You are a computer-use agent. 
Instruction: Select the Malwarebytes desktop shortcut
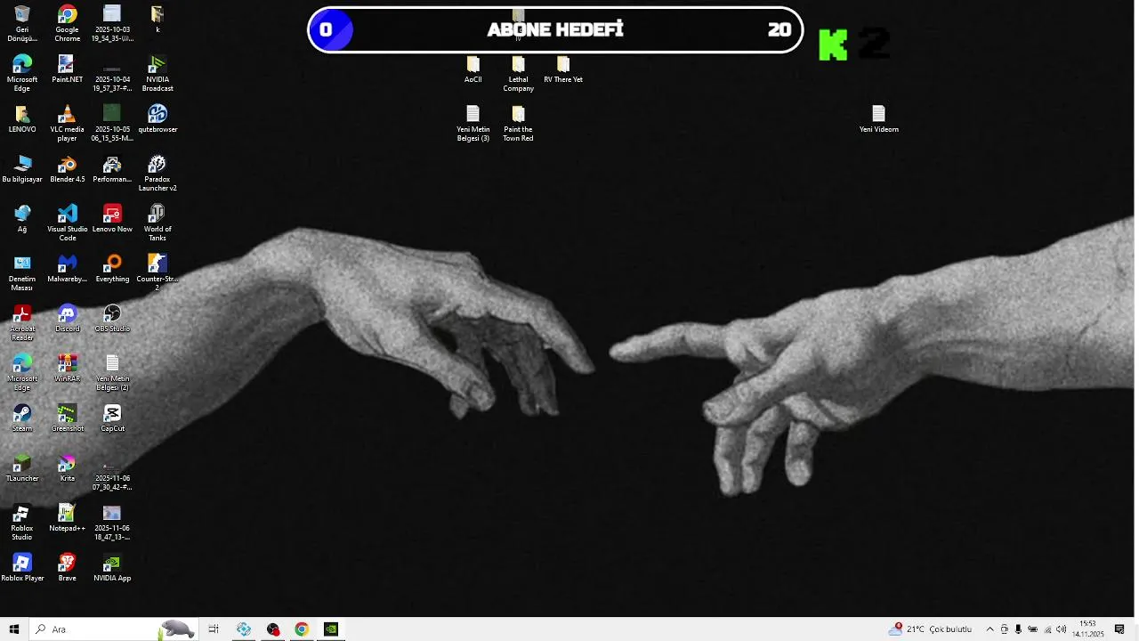(x=68, y=269)
